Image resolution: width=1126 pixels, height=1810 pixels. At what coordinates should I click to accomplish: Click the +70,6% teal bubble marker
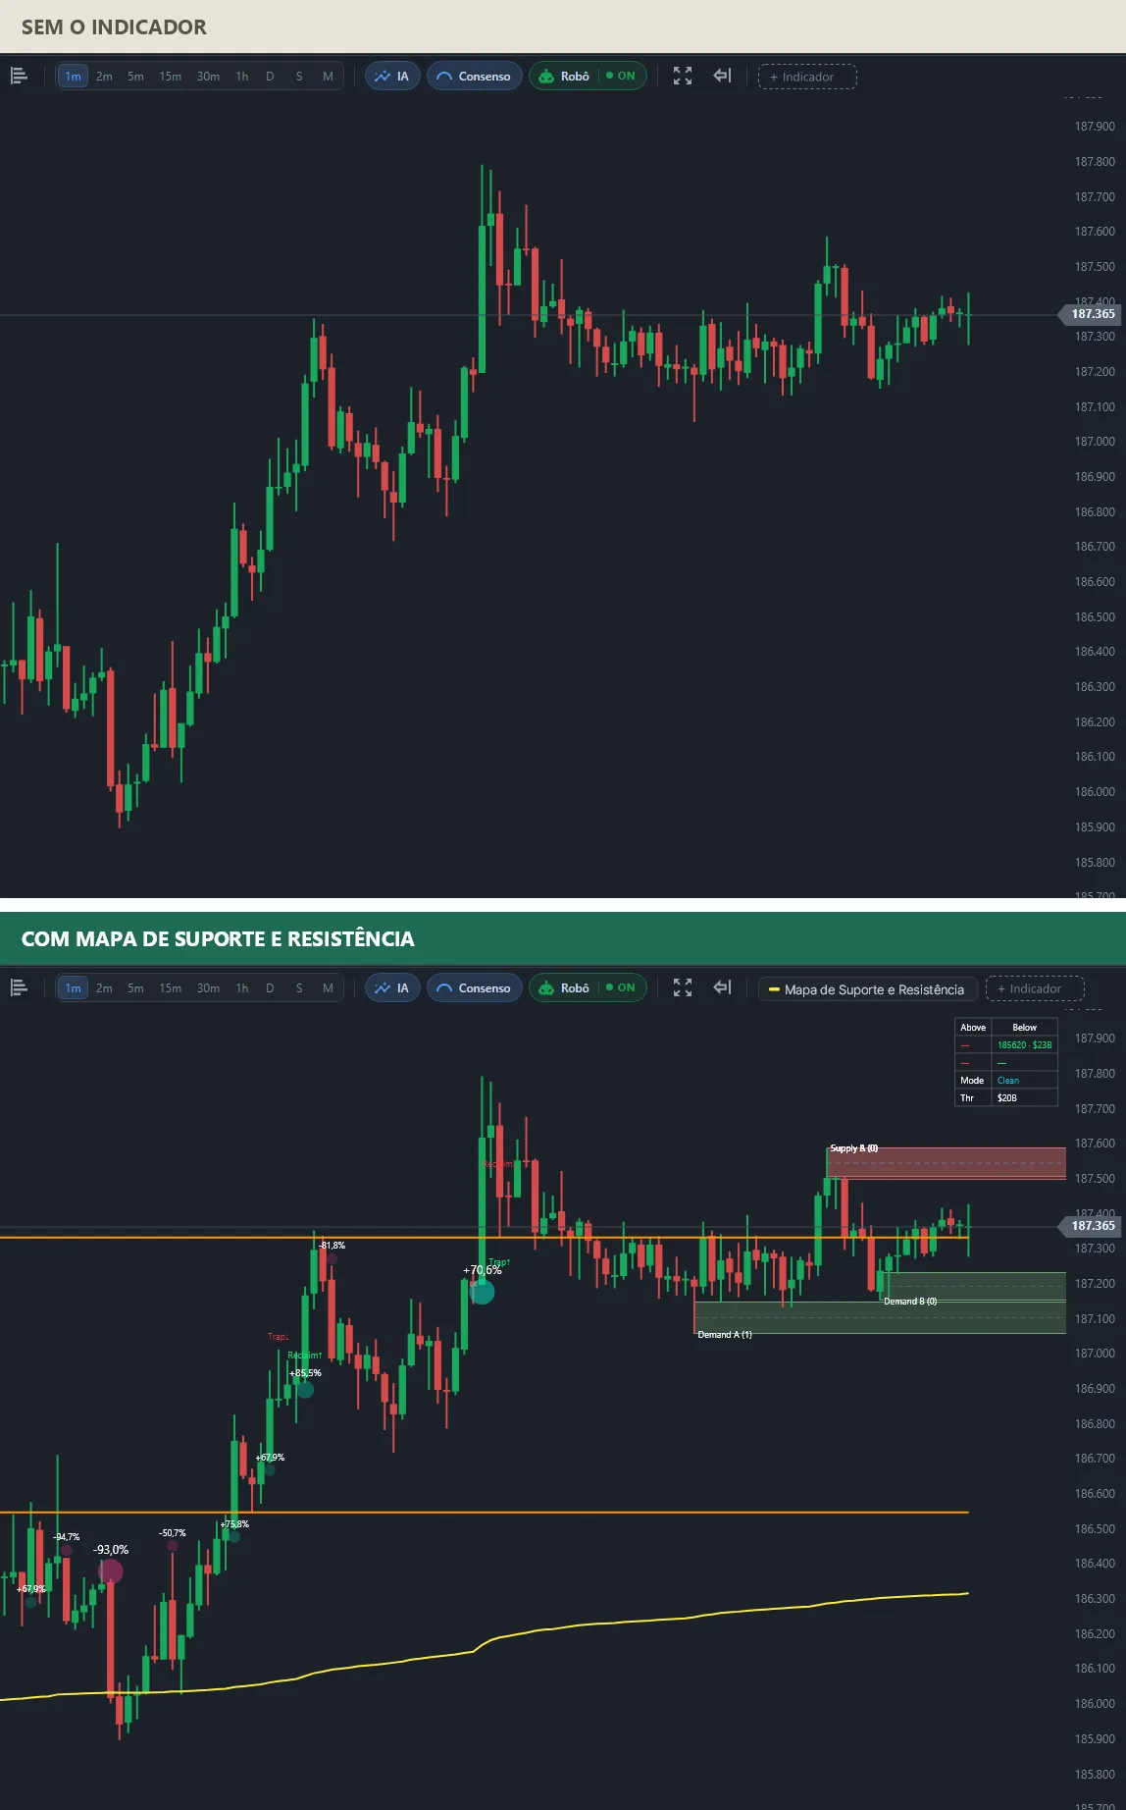pyautogui.click(x=482, y=1292)
